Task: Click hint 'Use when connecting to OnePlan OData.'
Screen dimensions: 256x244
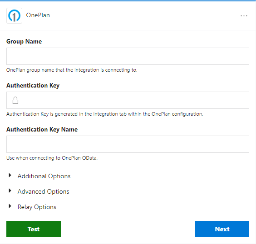Action: click(x=52, y=158)
